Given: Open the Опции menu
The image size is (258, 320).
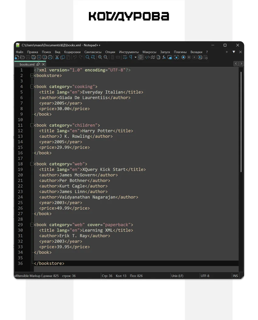Looking at the screenshot, I should pos(110,52).
